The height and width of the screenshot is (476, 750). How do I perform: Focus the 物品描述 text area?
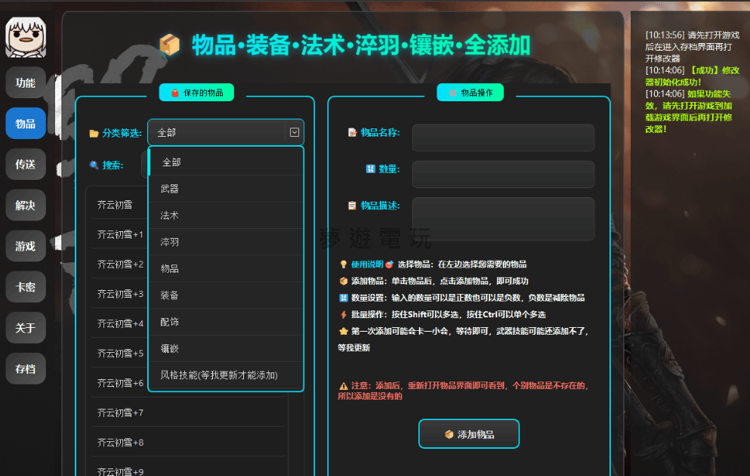coord(503,218)
